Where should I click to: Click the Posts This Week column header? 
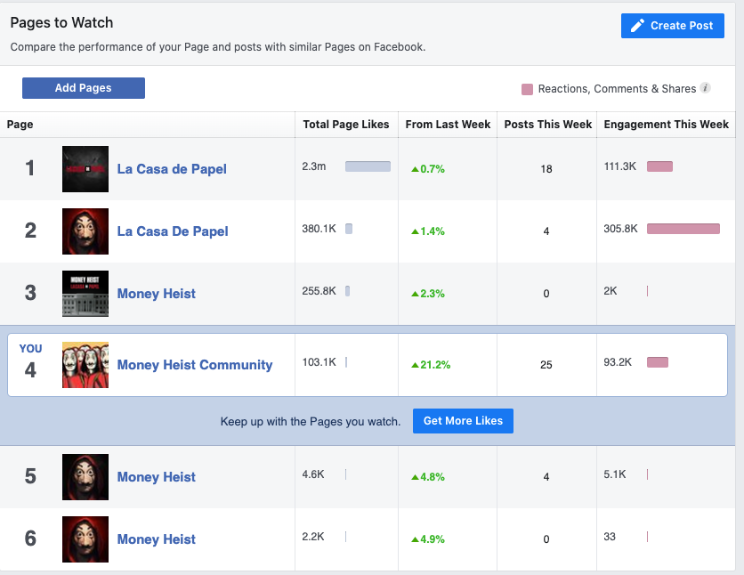(548, 125)
